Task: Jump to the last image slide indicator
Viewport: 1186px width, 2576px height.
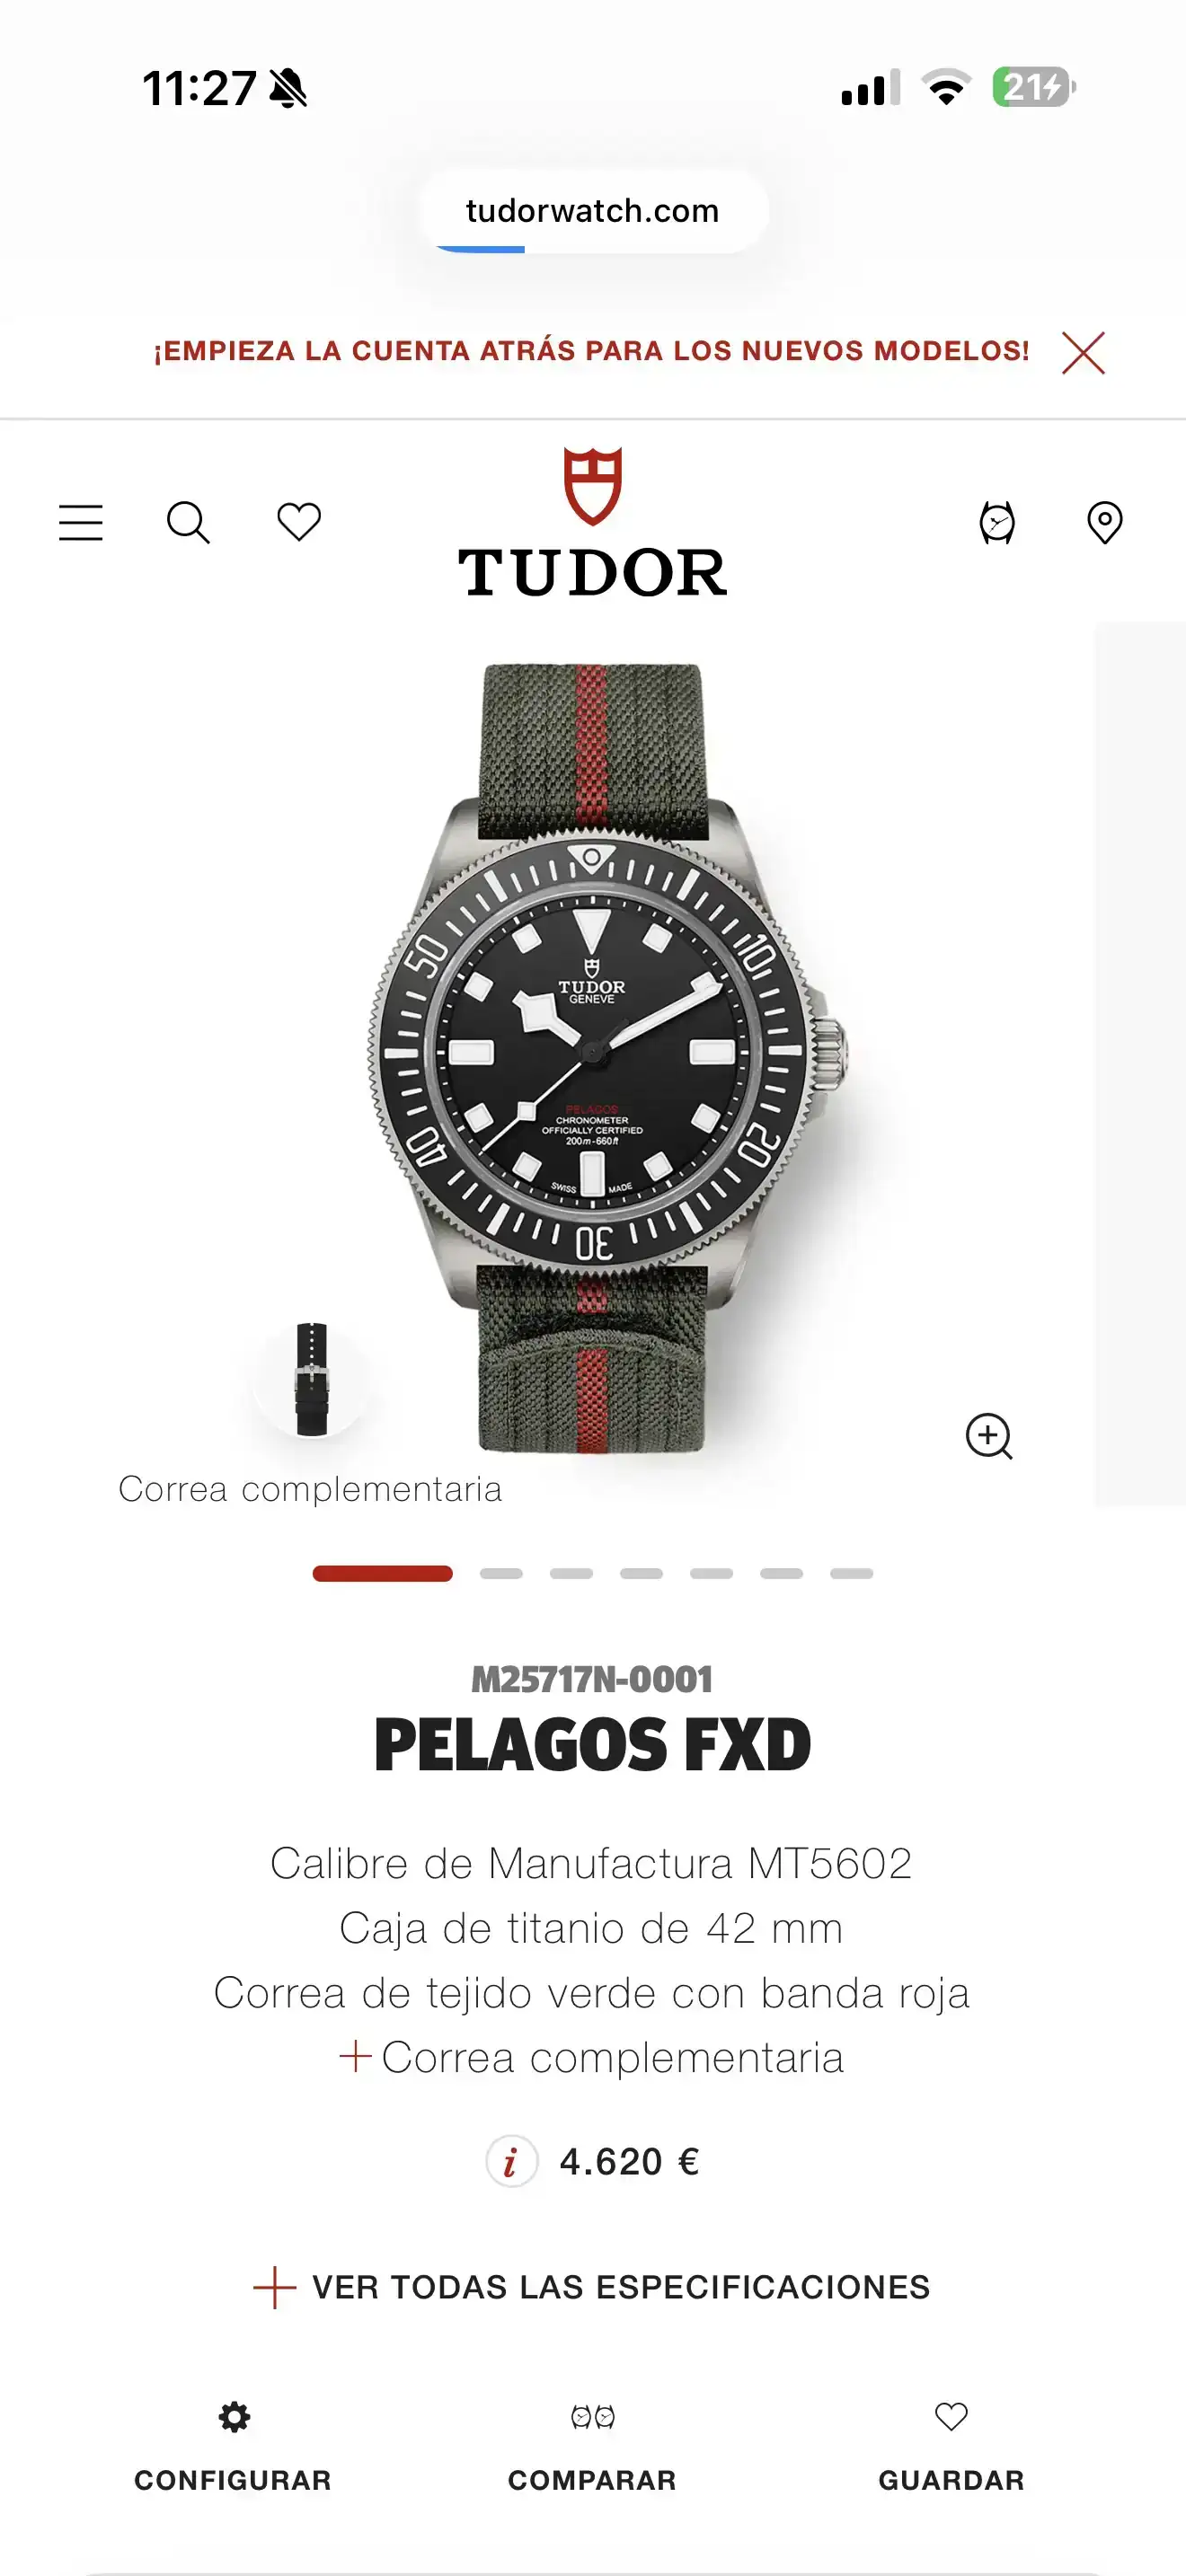Action: pyautogui.click(x=851, y=1573)
